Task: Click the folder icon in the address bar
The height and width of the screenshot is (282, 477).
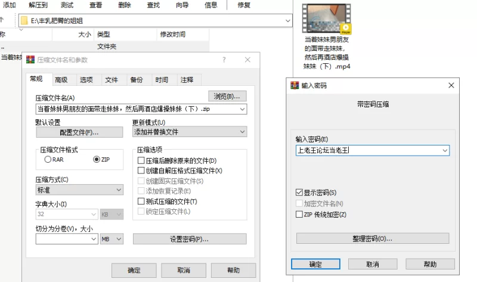Action: 24,21
